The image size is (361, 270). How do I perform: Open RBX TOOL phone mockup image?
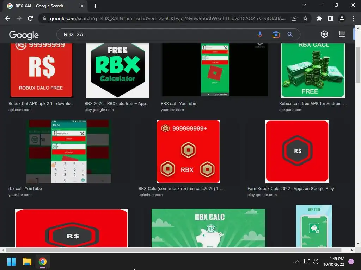pos(314,226)
